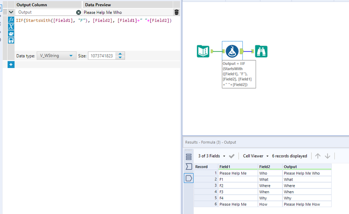
Task: Show metadata view in Results panel
Action: (x=189, y=167)
